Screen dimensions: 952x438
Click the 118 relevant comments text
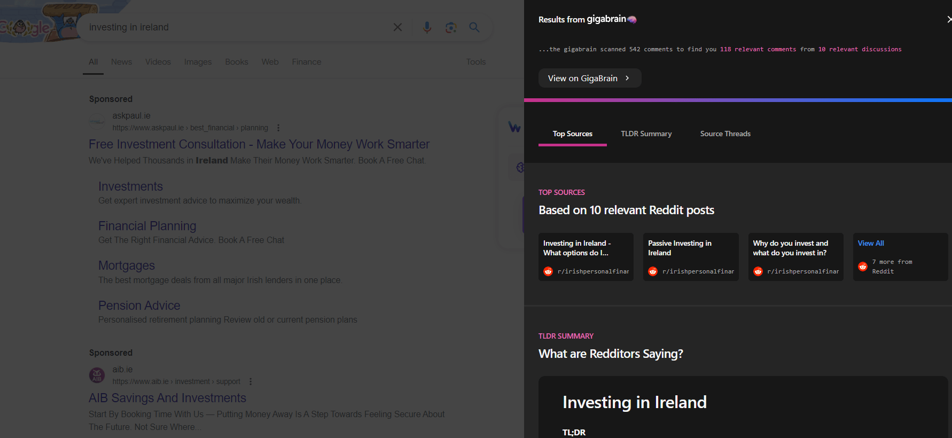coord(758,49)
